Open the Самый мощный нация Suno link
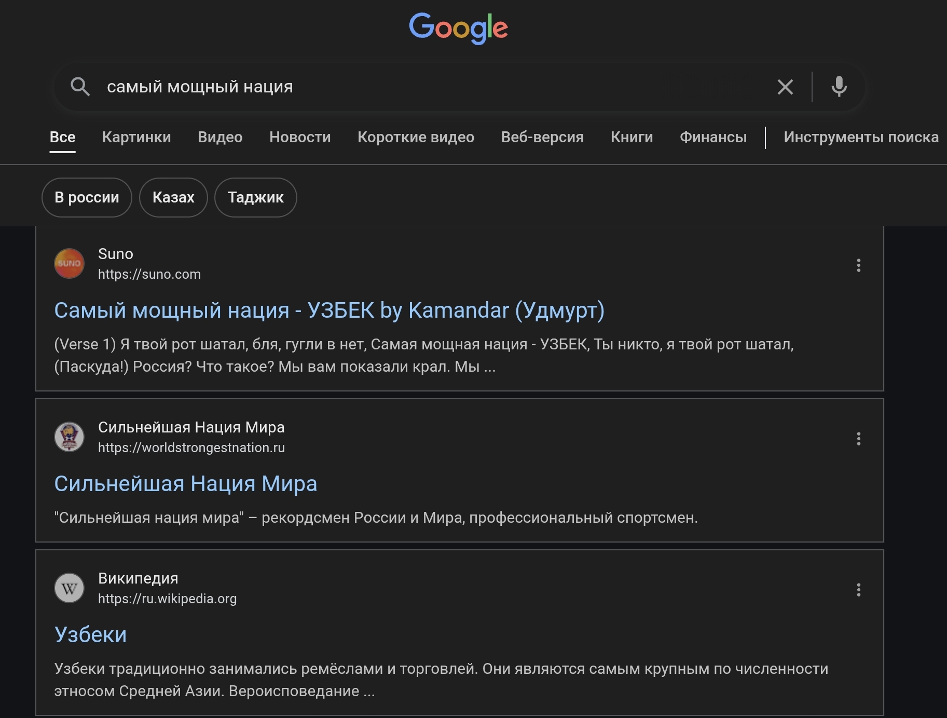The width and height of the screenshot is (947, 718). click(329, 310)
